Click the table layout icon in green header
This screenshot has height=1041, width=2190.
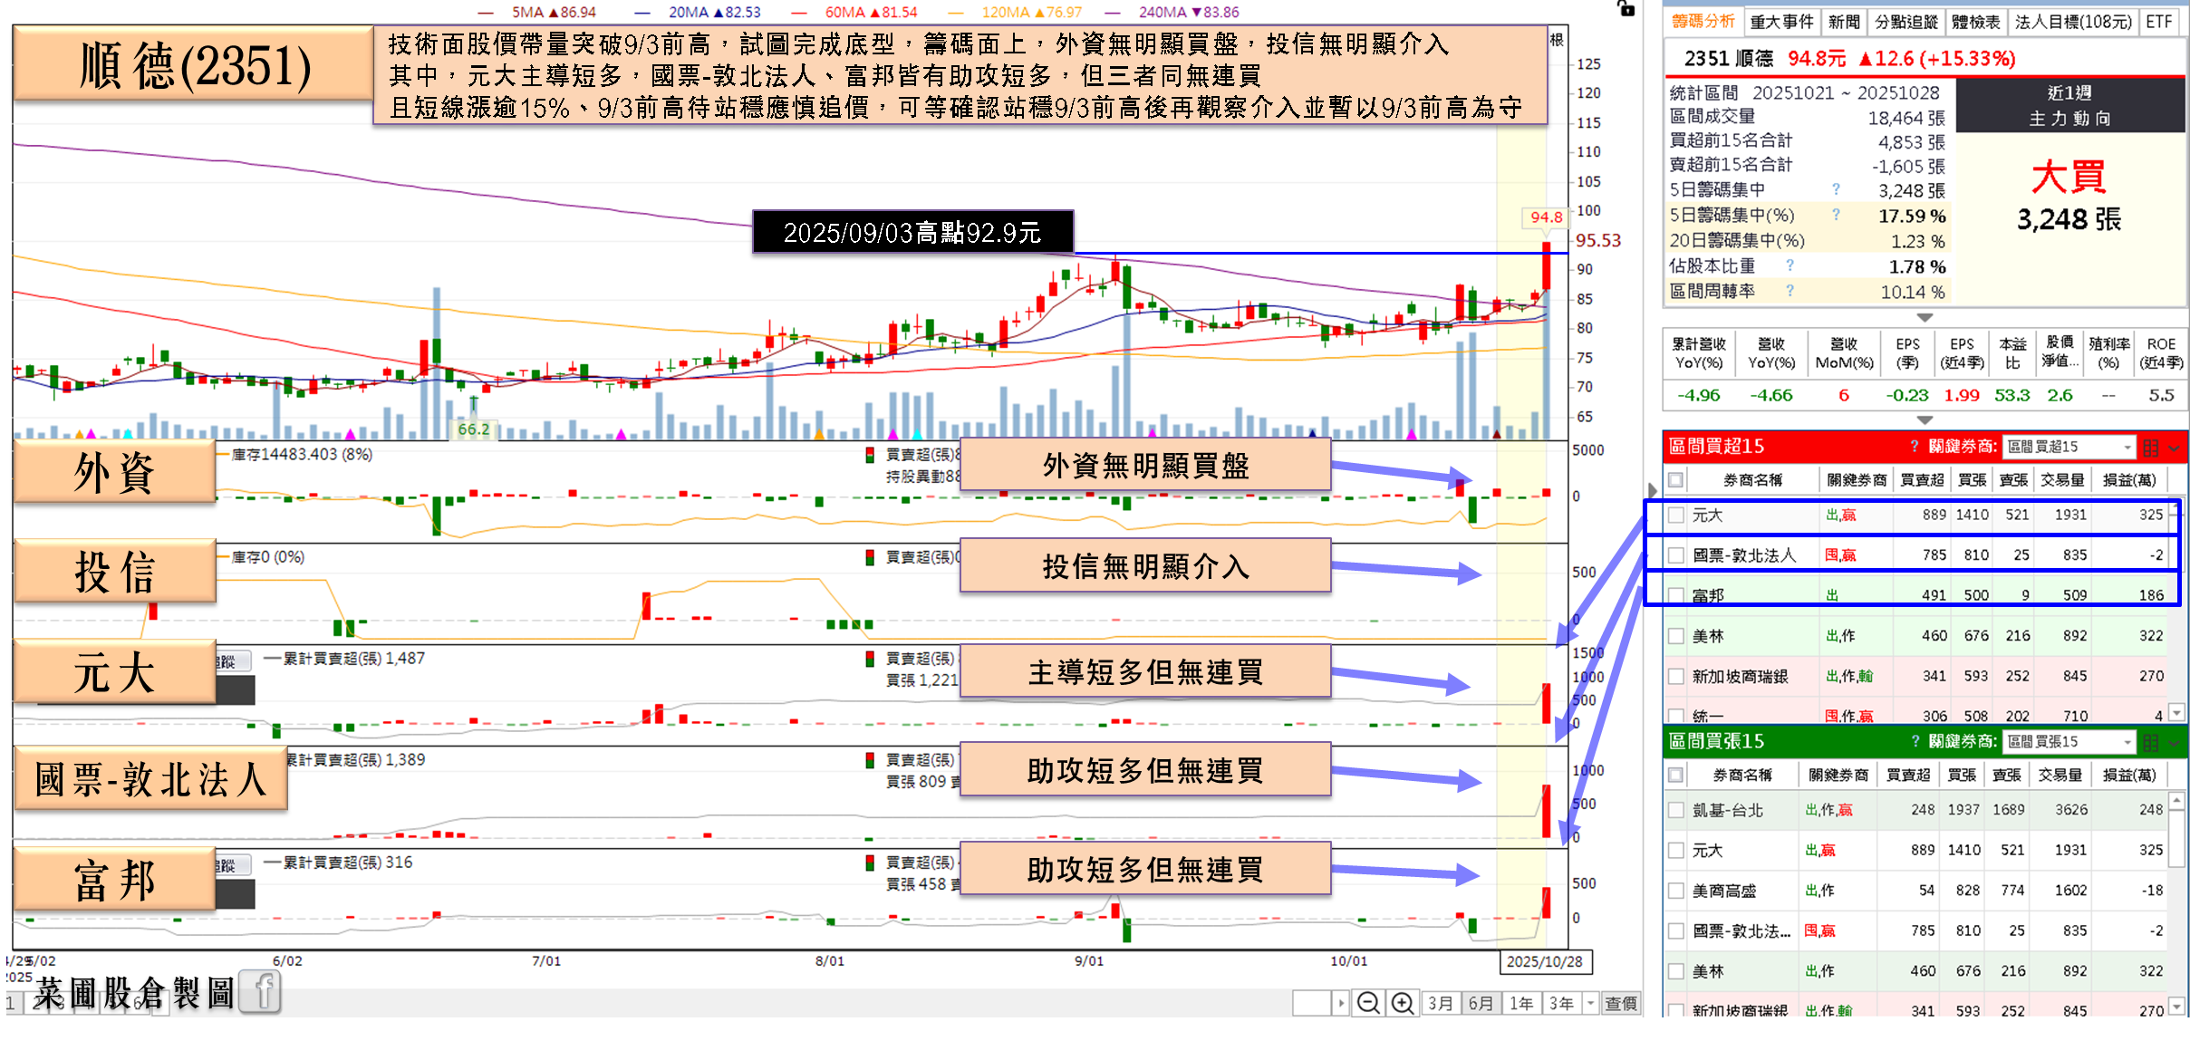pyautogui.click(x=2151, y=742)
